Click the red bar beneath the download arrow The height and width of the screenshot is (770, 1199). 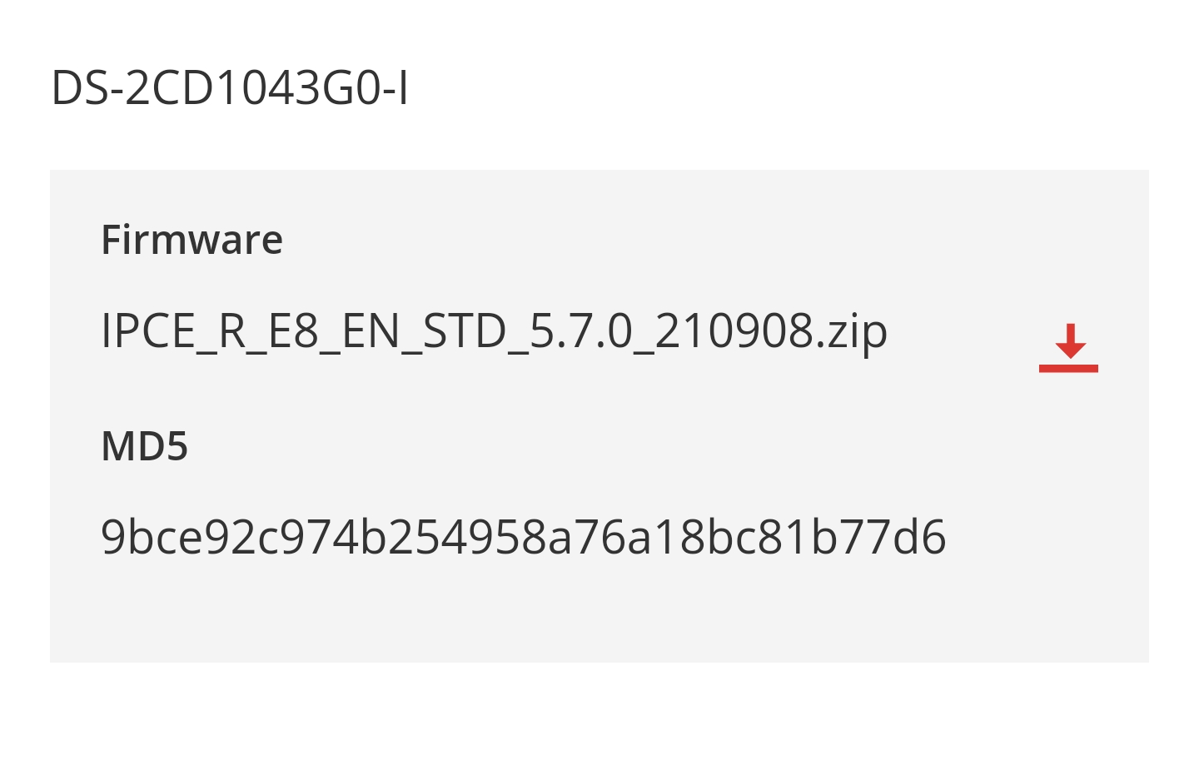click(x=1068, y=368)
